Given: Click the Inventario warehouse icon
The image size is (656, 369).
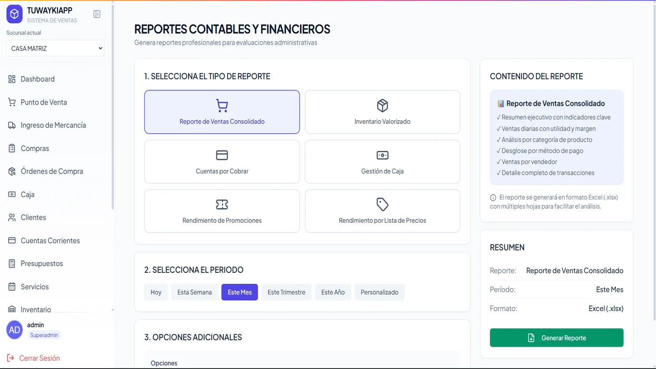Looking at the screenshot, I should click(x=12, y=309).
